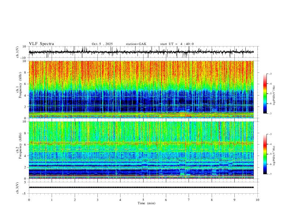Click the "-3" label on ch.1 color bar
Screen dimensions: 290x224
click(270, 74)
